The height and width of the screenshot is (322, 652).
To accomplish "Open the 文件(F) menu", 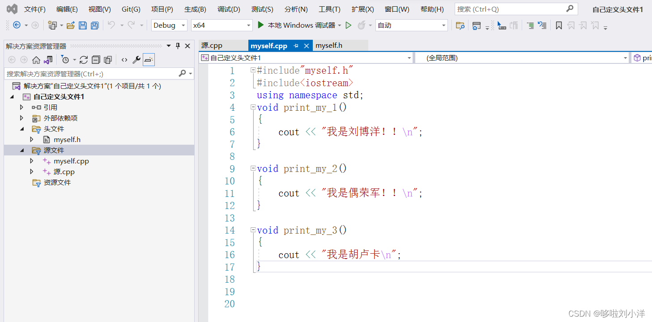I will 34,9.
